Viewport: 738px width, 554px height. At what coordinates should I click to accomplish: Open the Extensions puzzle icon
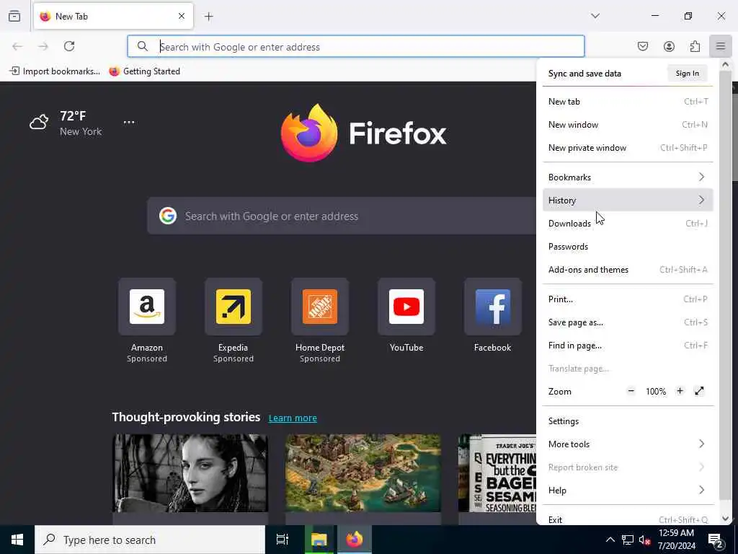[x=695, y=46]
